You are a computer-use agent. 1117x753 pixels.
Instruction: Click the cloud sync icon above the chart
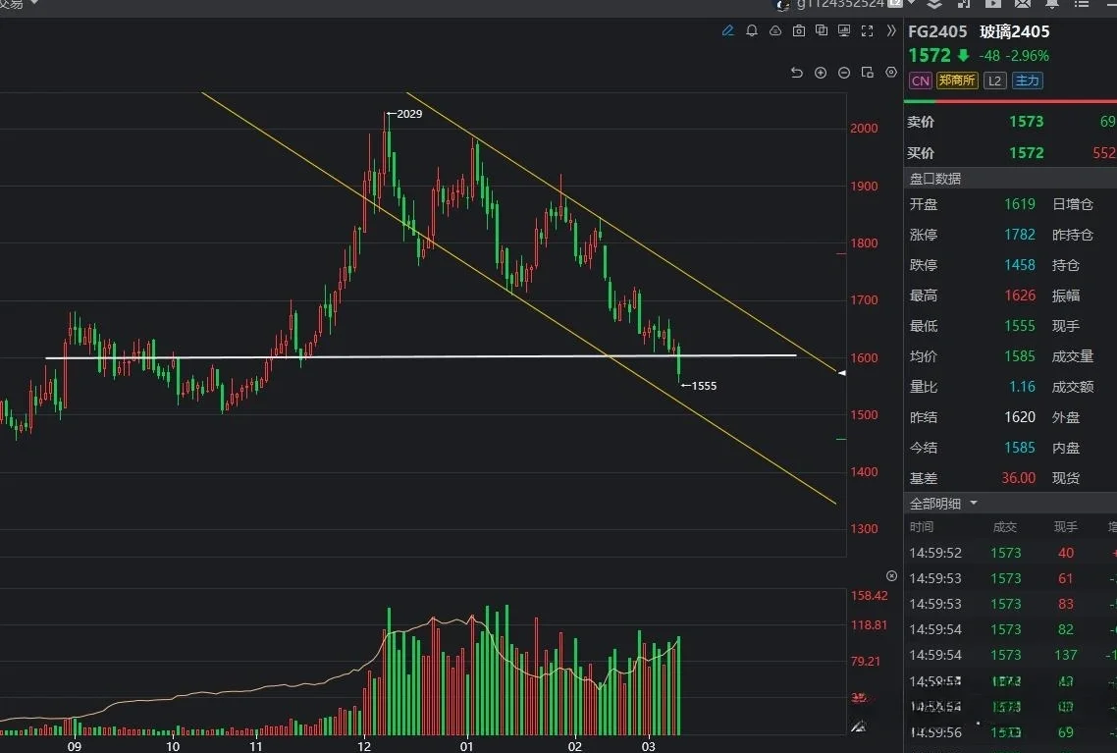click(x=775, y=30)
